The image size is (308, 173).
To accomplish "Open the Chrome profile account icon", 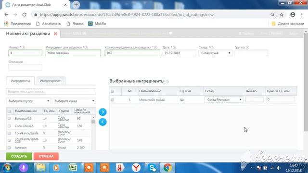I will pos(293,14).
